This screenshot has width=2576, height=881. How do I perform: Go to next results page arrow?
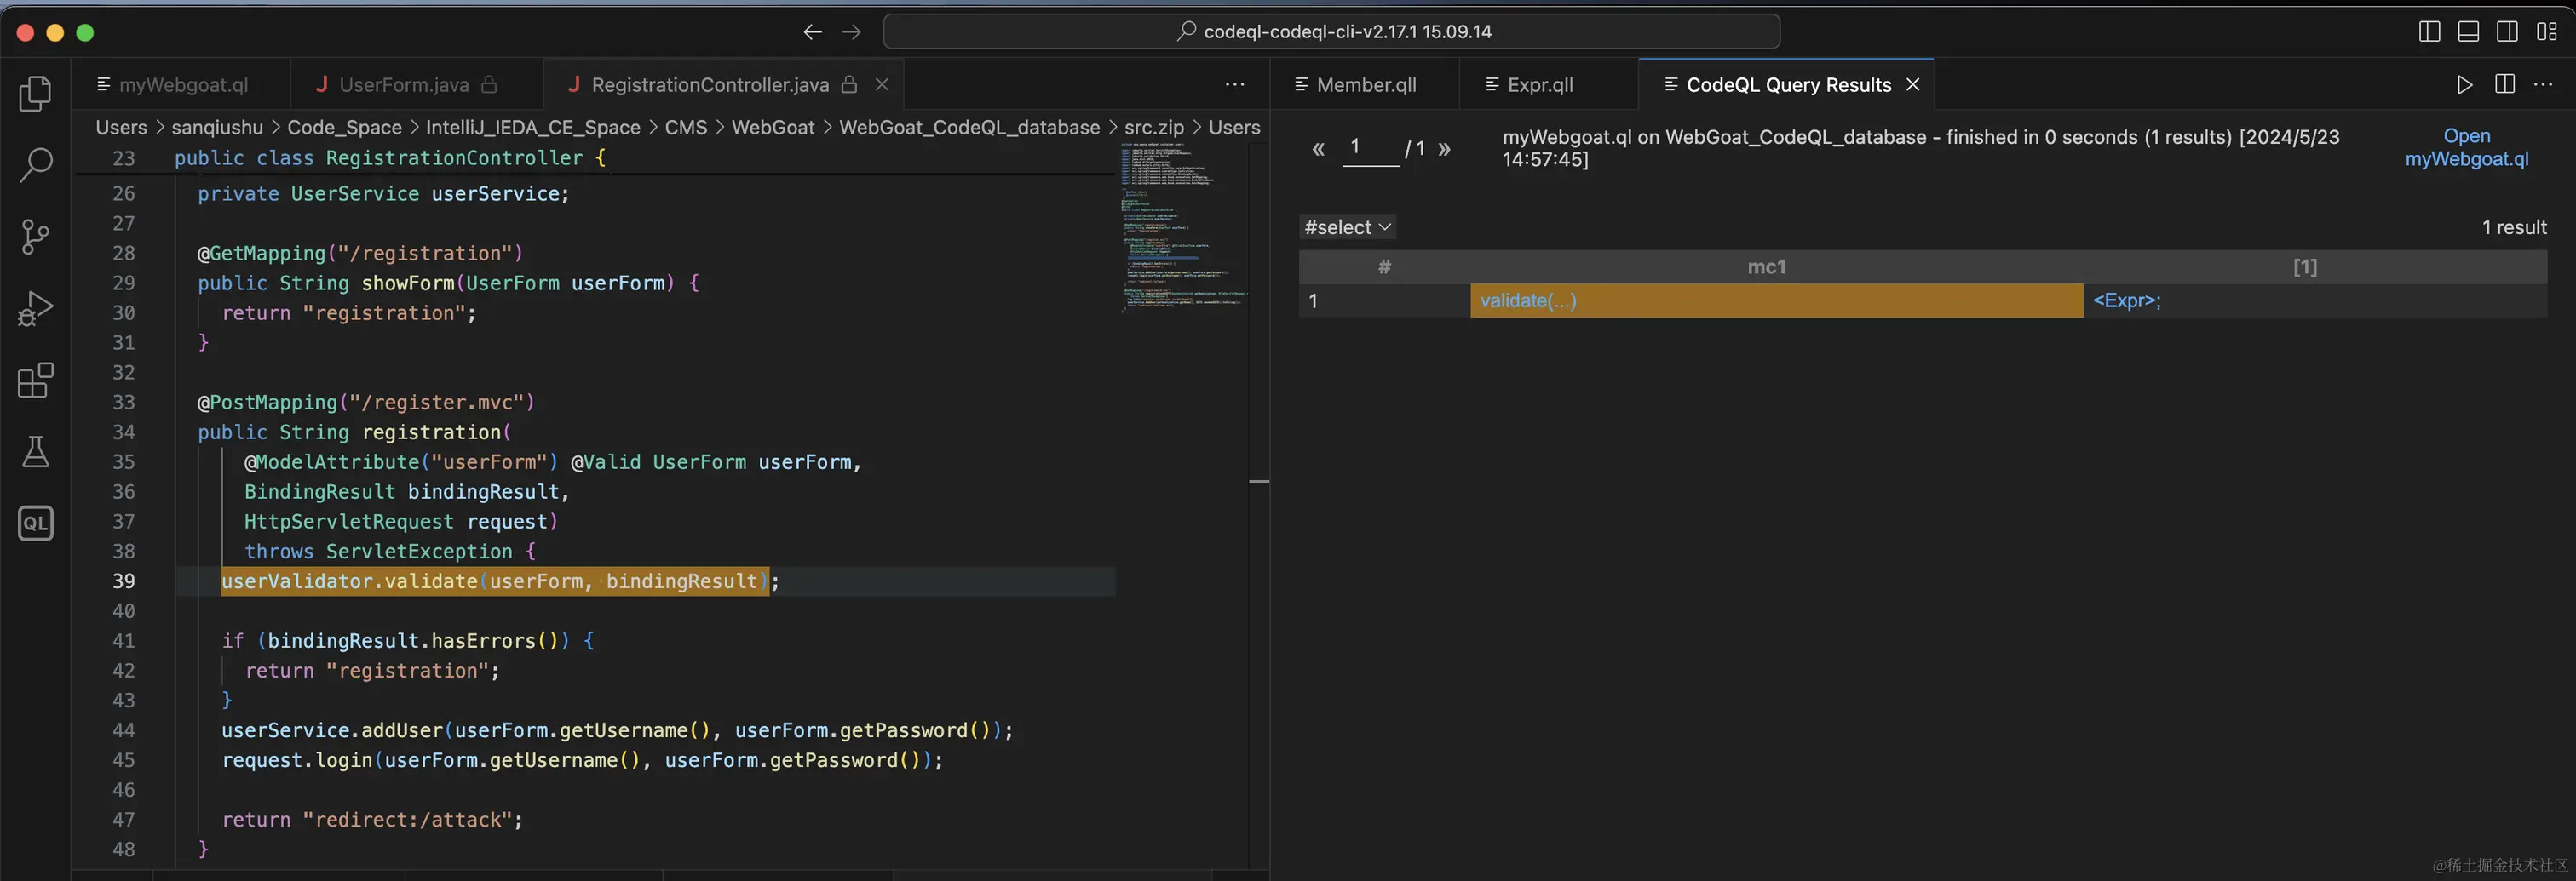coord(1444,150)
